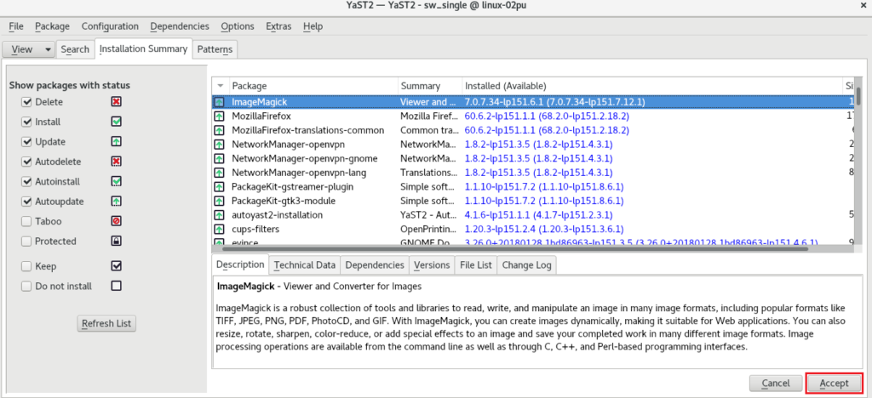Check the Keep status checkbox
This screenshot has width=872, height=398.
(26, 266)
